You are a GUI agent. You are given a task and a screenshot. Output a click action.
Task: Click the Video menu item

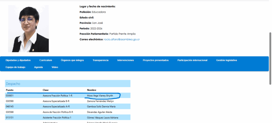[x=55, y=67]
